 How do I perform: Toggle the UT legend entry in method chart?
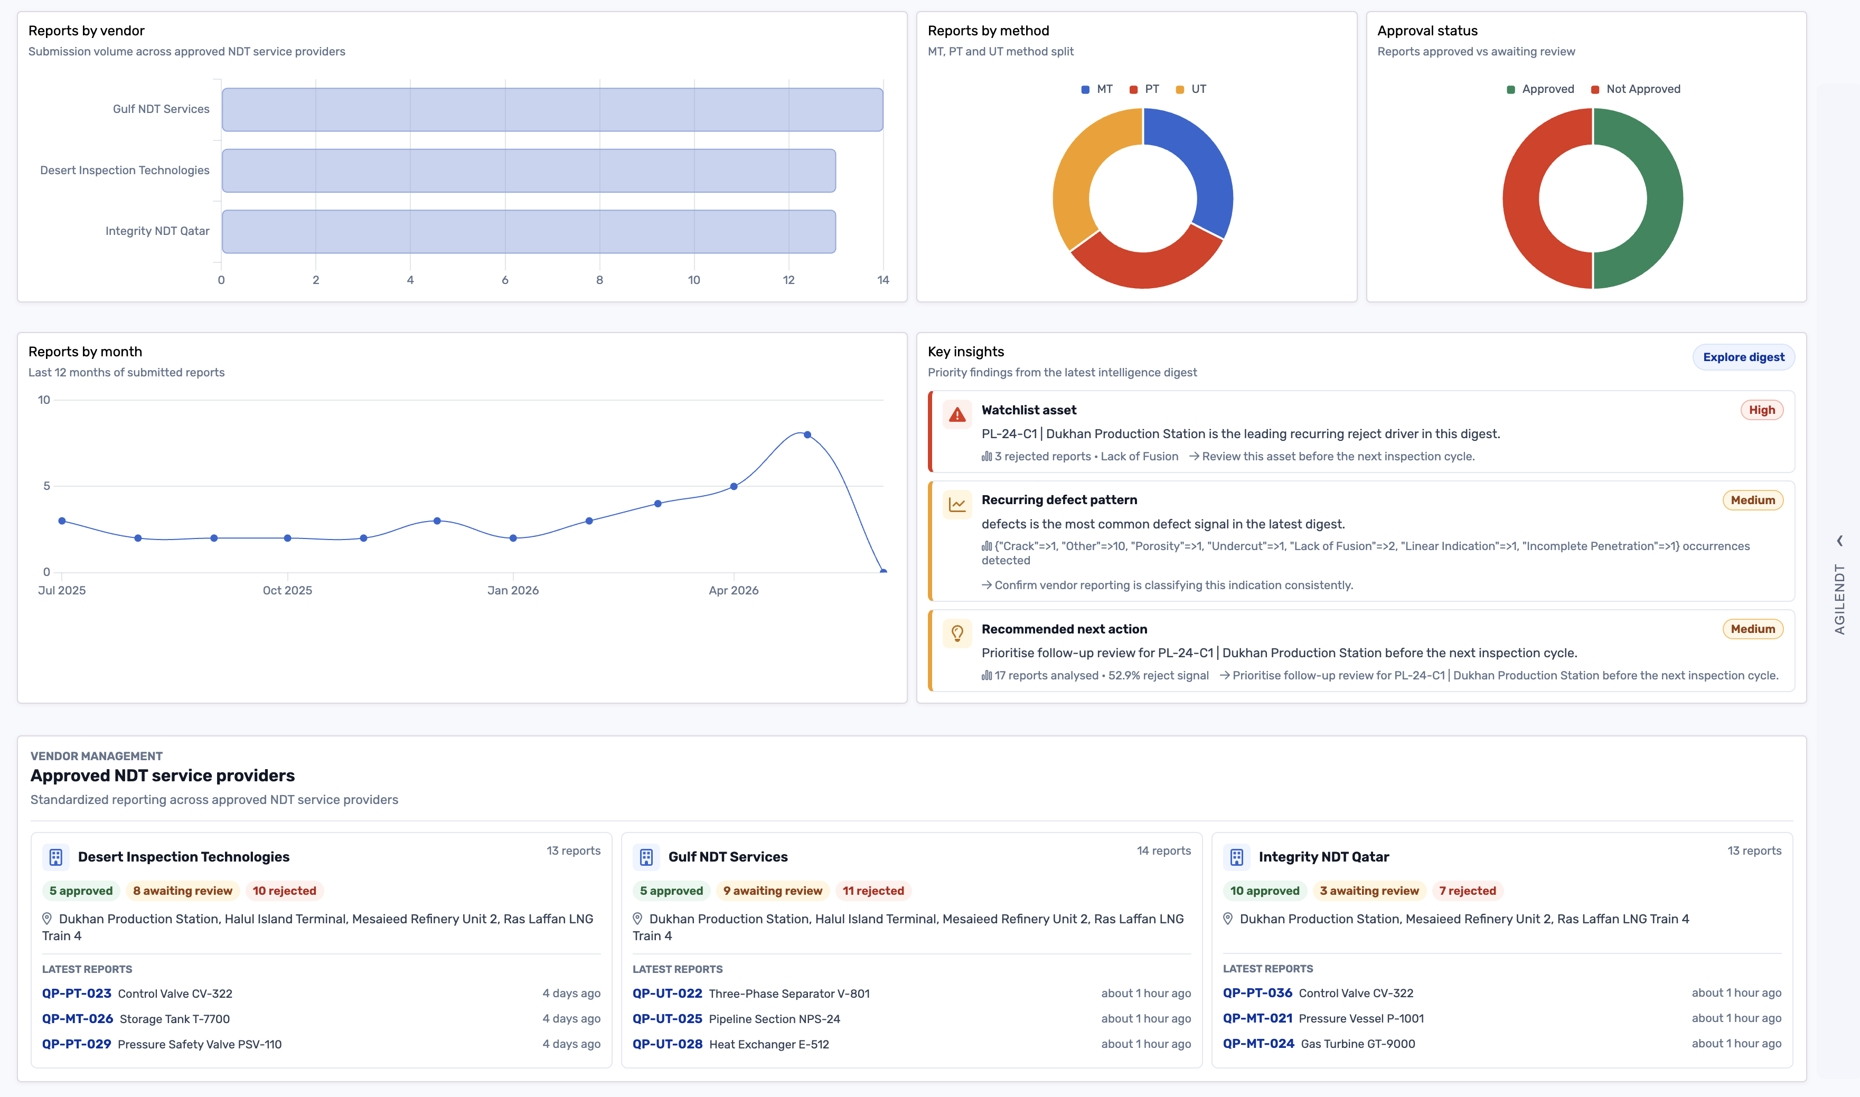coord(1191,89)
